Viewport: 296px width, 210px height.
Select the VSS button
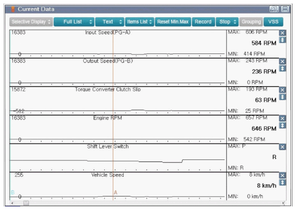click(x=273, y=22)
